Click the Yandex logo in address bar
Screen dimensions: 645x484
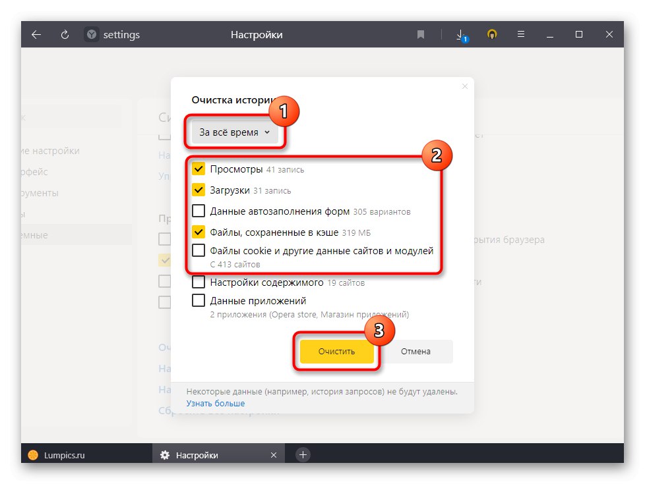(91, 34)
